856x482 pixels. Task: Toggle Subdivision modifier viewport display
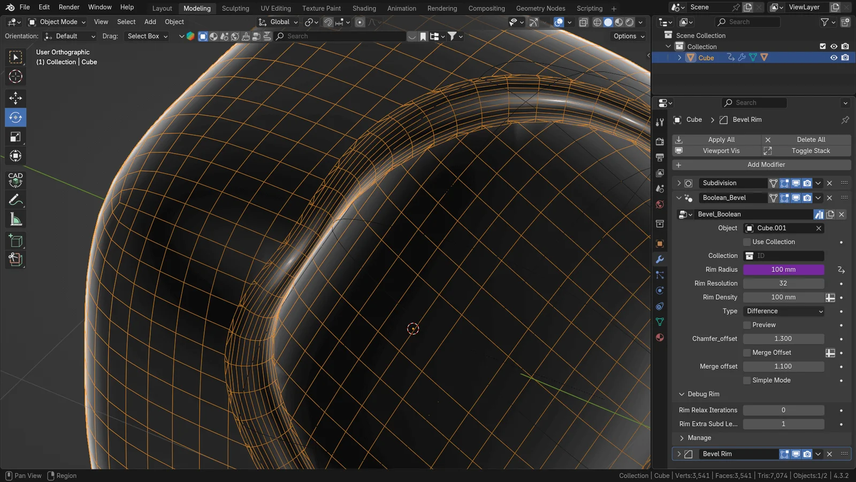coord(796,183)
